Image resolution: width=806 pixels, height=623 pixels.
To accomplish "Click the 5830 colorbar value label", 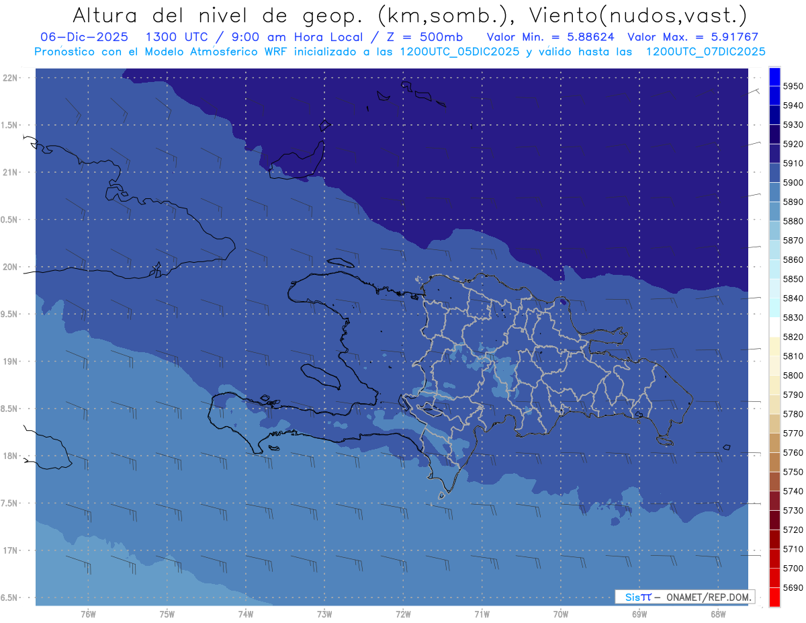I will 793,317.
